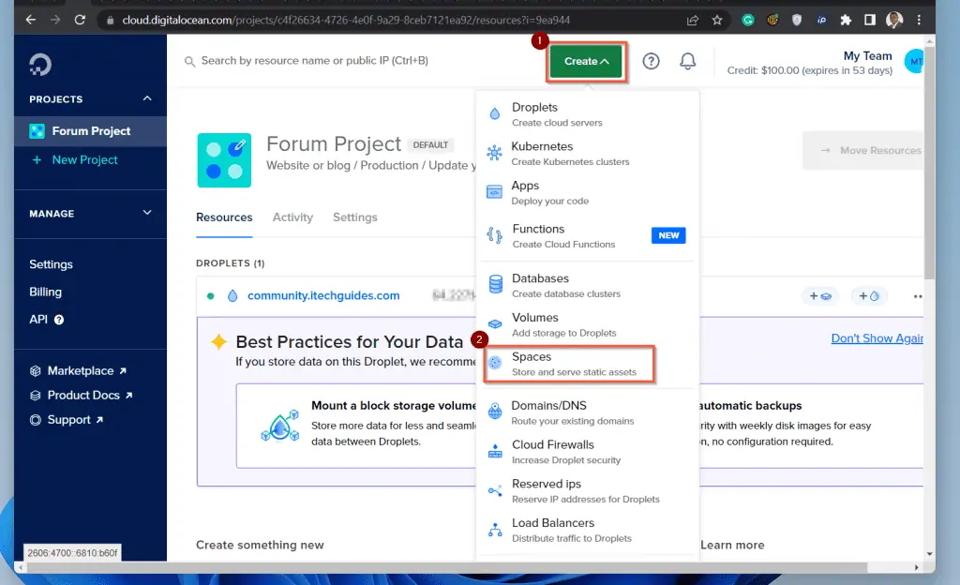
Task: Click the Kubernetes icon in Create menu
Action: [x=494, y=153]
